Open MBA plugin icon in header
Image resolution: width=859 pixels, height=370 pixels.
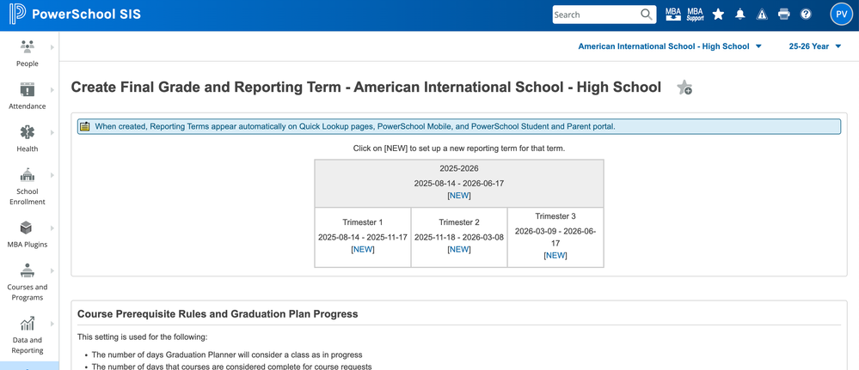(x=673, y=15)
